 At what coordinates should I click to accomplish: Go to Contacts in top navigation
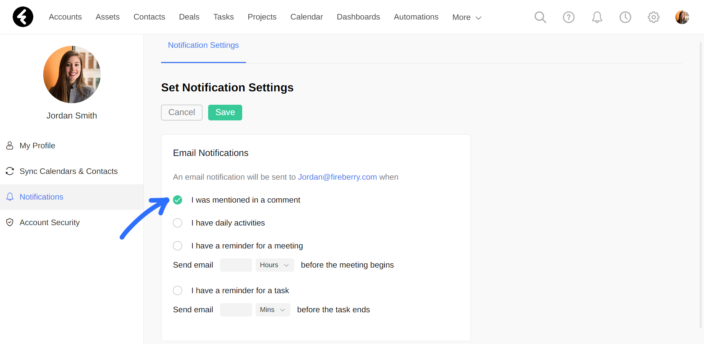tap(149, 17)
